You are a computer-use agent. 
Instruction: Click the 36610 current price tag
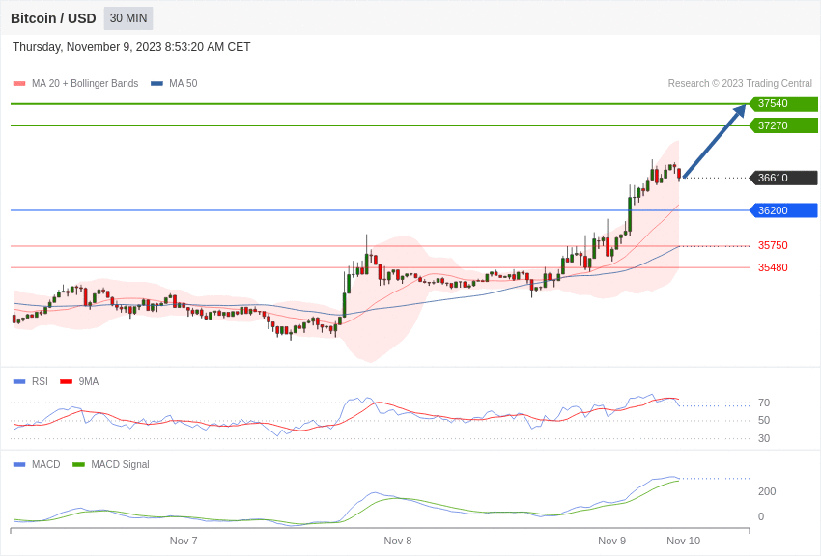(x=783, y=178)
